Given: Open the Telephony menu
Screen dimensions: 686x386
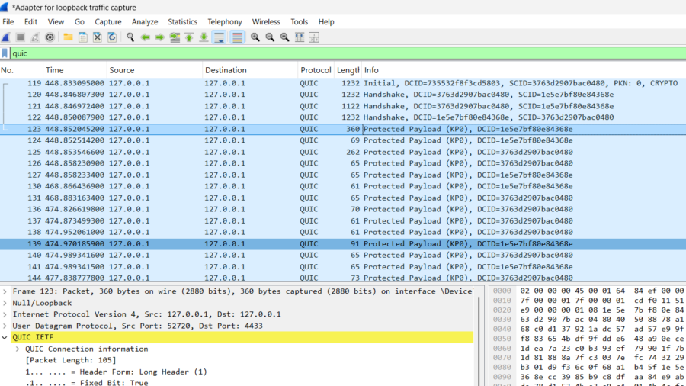Looking at the screenshot, I should click(224, 22).
